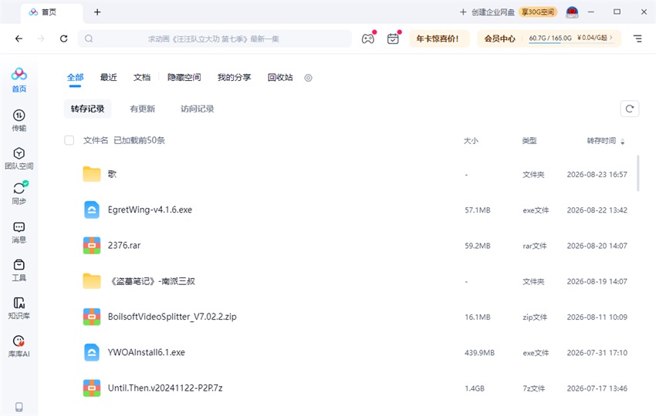
Task: Open the hamburger menu icon
Action: pos(637,39)
